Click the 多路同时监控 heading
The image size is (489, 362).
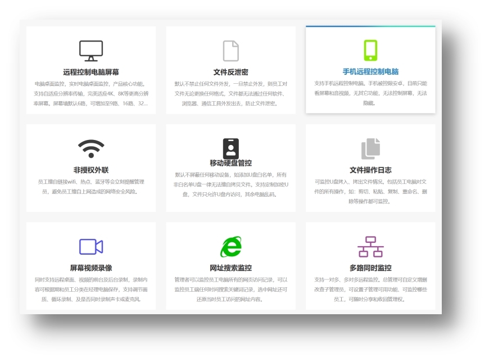(370, 268)
